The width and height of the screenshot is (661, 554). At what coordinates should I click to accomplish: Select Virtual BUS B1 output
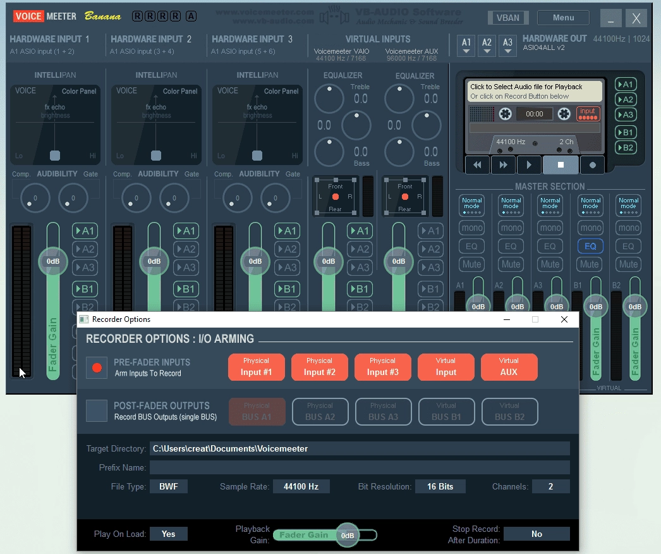click(446, 411)
